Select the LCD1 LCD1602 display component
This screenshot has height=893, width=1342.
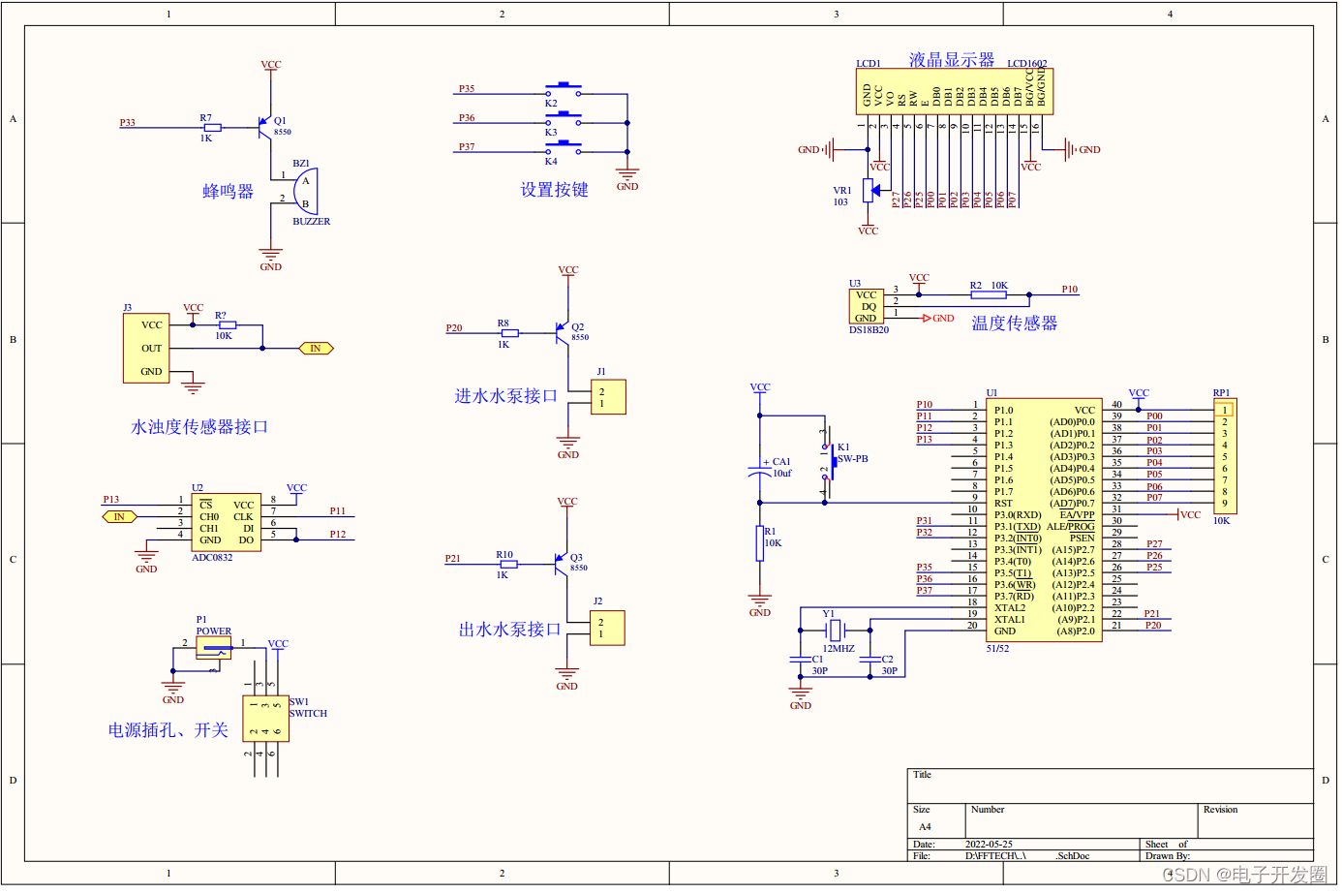(x=955, y=92)
